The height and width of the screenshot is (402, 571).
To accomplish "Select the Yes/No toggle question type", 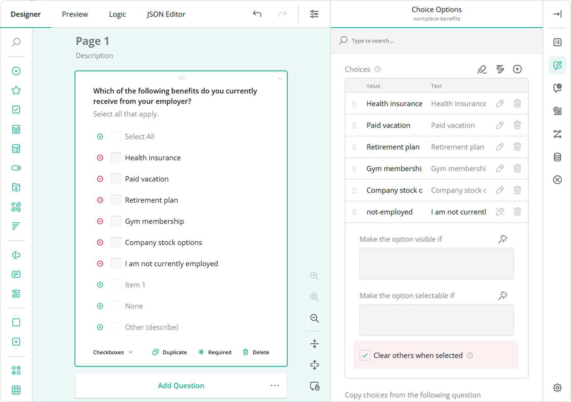I will 16,168.
